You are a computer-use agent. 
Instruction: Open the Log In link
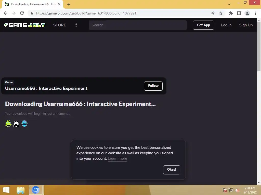click(226, 25)
